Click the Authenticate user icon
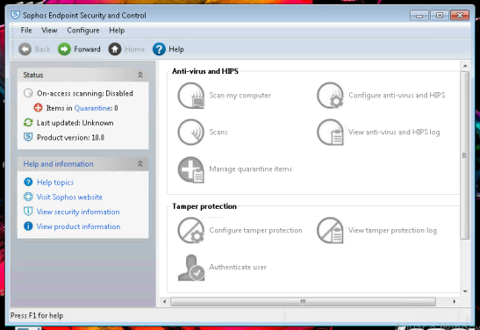Viewport: 480px width, 330px height. coord(191,268)
